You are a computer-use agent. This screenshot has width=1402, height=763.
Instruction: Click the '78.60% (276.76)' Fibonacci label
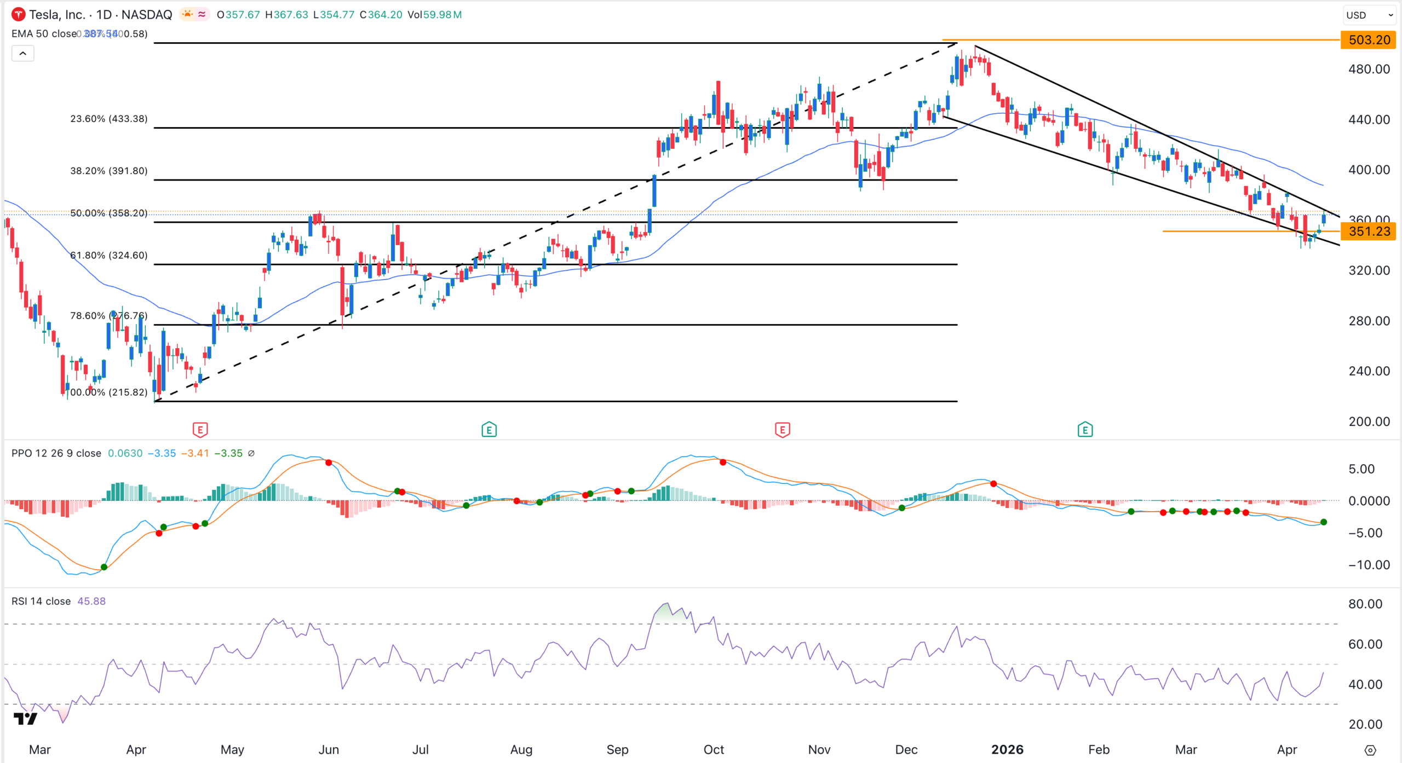click(x=109, y=316)
